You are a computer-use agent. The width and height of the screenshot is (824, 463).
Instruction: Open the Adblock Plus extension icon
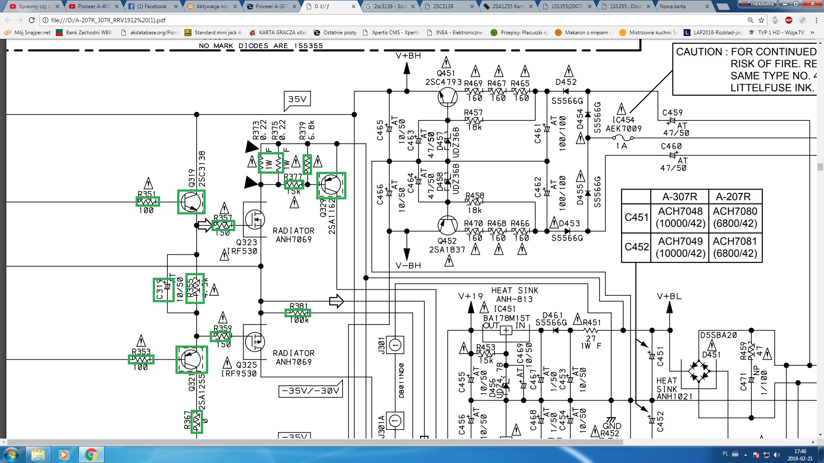click(x=789, y=20)
